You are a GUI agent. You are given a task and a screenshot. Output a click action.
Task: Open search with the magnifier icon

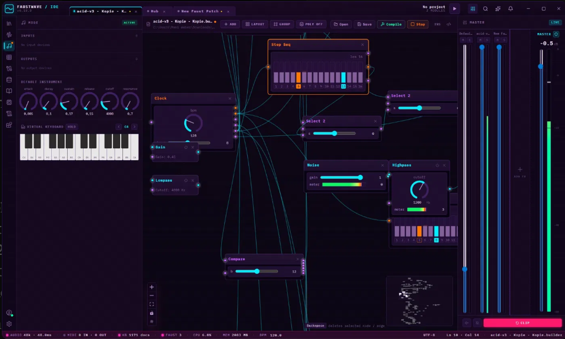(x=486, y=9)
